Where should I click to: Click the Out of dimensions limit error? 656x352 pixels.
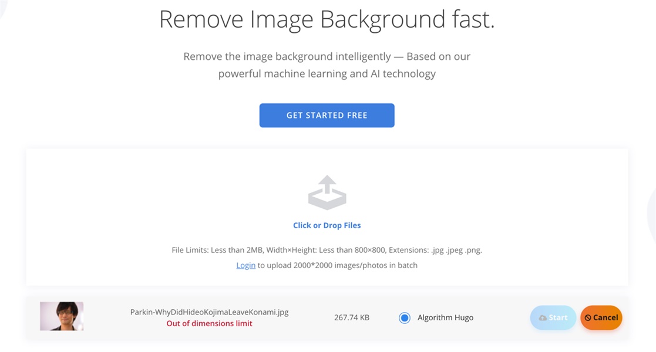pos(209,323)
